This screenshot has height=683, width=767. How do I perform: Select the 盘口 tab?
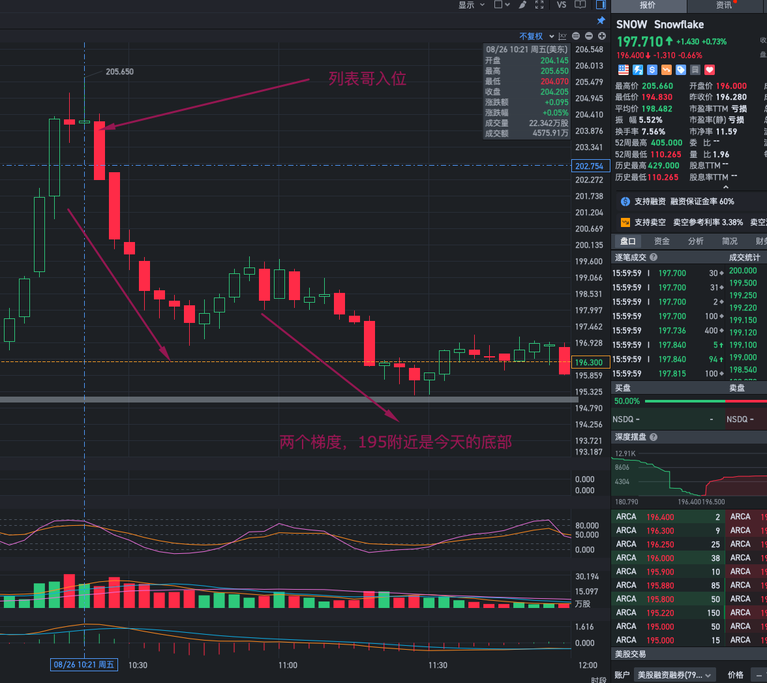pos(628,241)
